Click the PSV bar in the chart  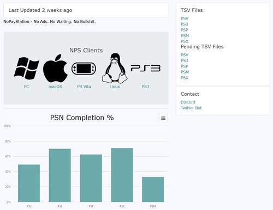coord(29,183)
